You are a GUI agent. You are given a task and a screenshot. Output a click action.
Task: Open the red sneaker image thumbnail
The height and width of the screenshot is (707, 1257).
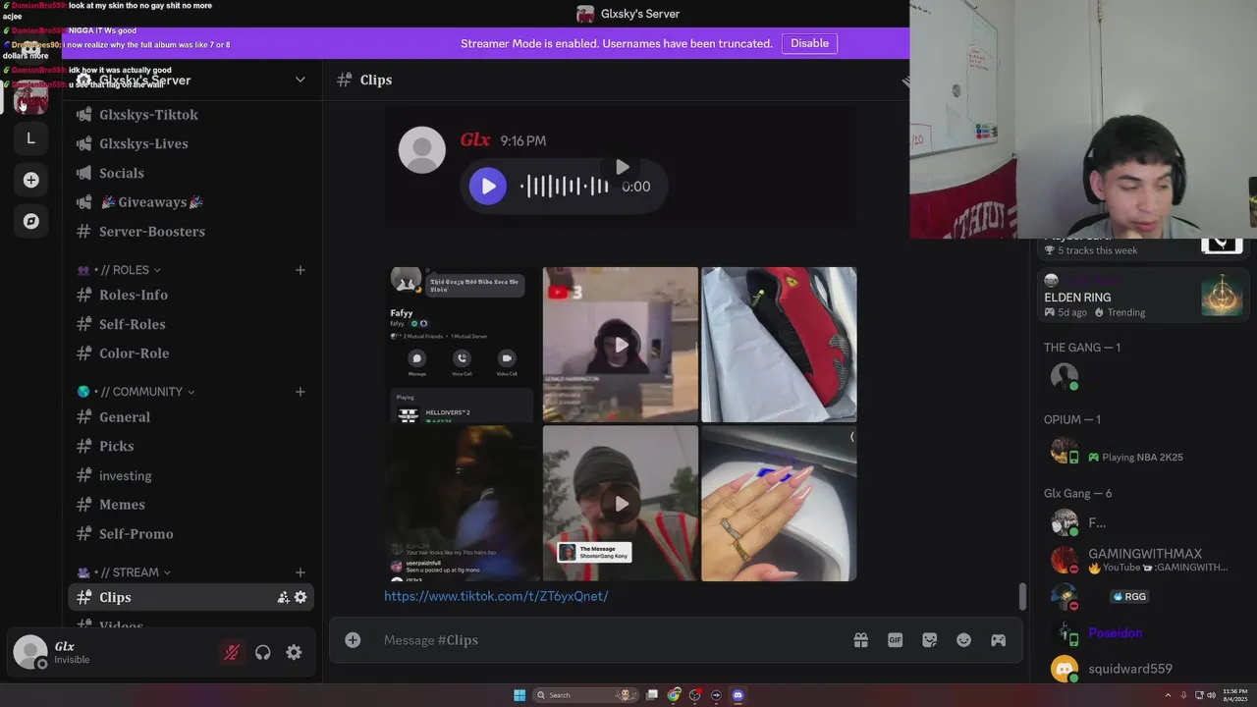[779, 345]
